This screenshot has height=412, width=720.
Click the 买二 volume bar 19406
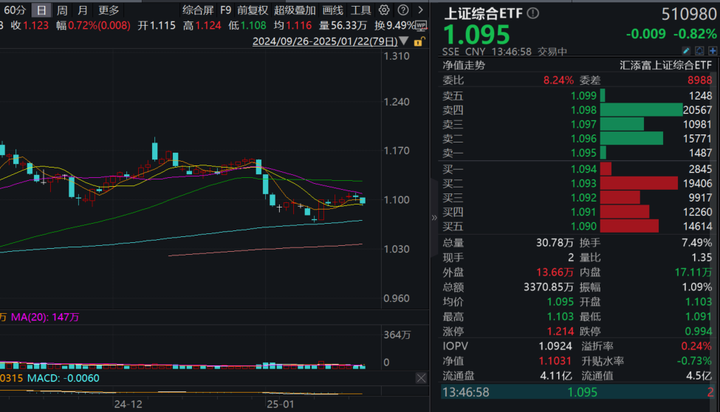click(639, 183)
